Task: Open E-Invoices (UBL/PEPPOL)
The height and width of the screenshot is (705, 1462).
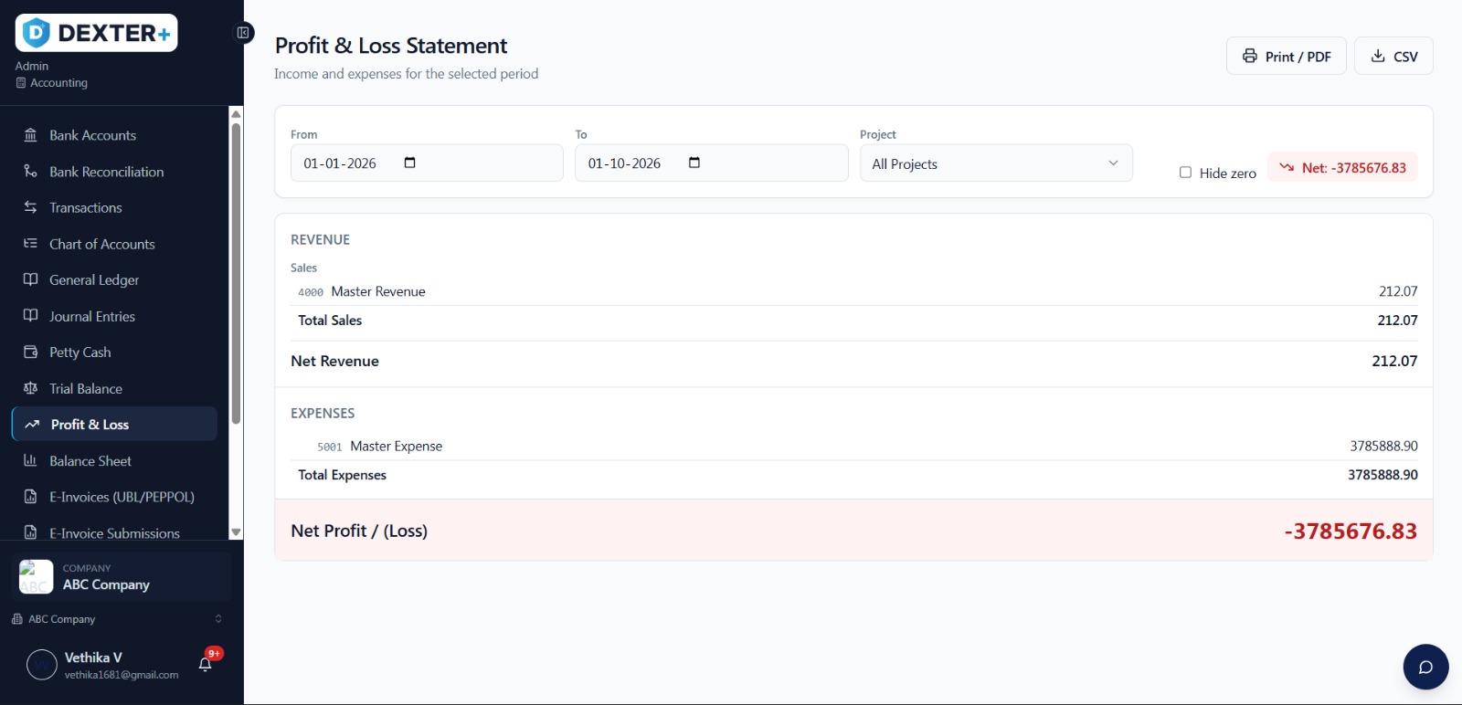Action: click(114, 497)
